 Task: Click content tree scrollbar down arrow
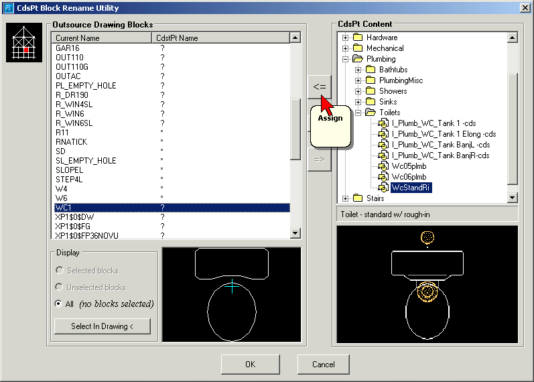(x=512, y=197)
